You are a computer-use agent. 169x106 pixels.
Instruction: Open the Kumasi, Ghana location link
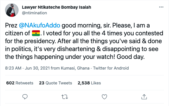[75, 68]
